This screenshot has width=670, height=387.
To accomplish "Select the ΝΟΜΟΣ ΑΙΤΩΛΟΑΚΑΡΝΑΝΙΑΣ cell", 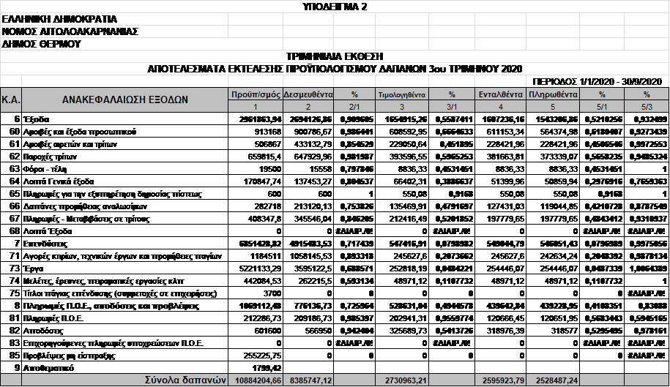I will tap(70, 31).
